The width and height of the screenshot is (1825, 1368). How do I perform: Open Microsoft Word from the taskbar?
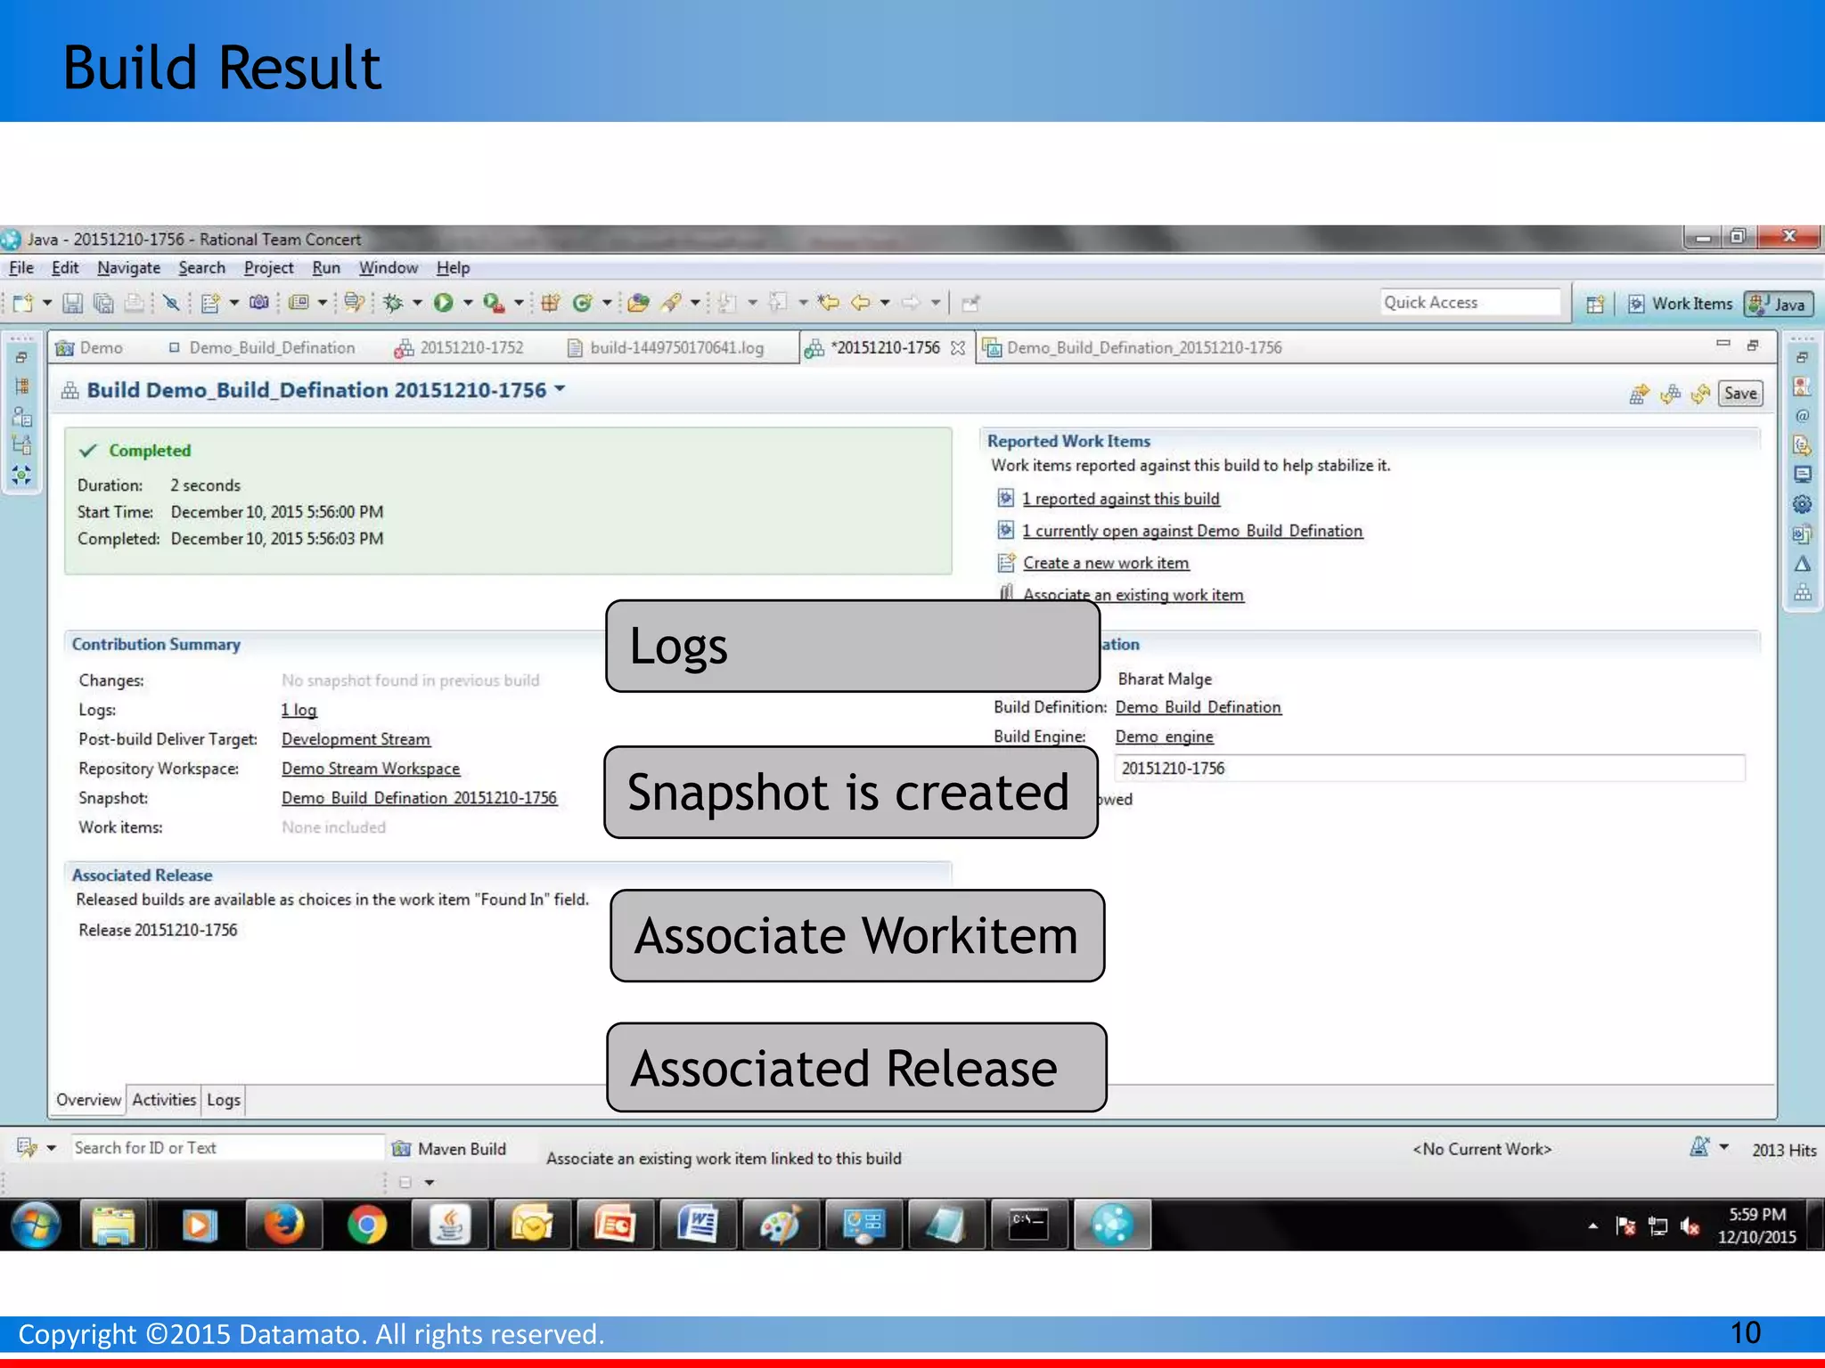pyautogui.click(x=698, y=1226)
